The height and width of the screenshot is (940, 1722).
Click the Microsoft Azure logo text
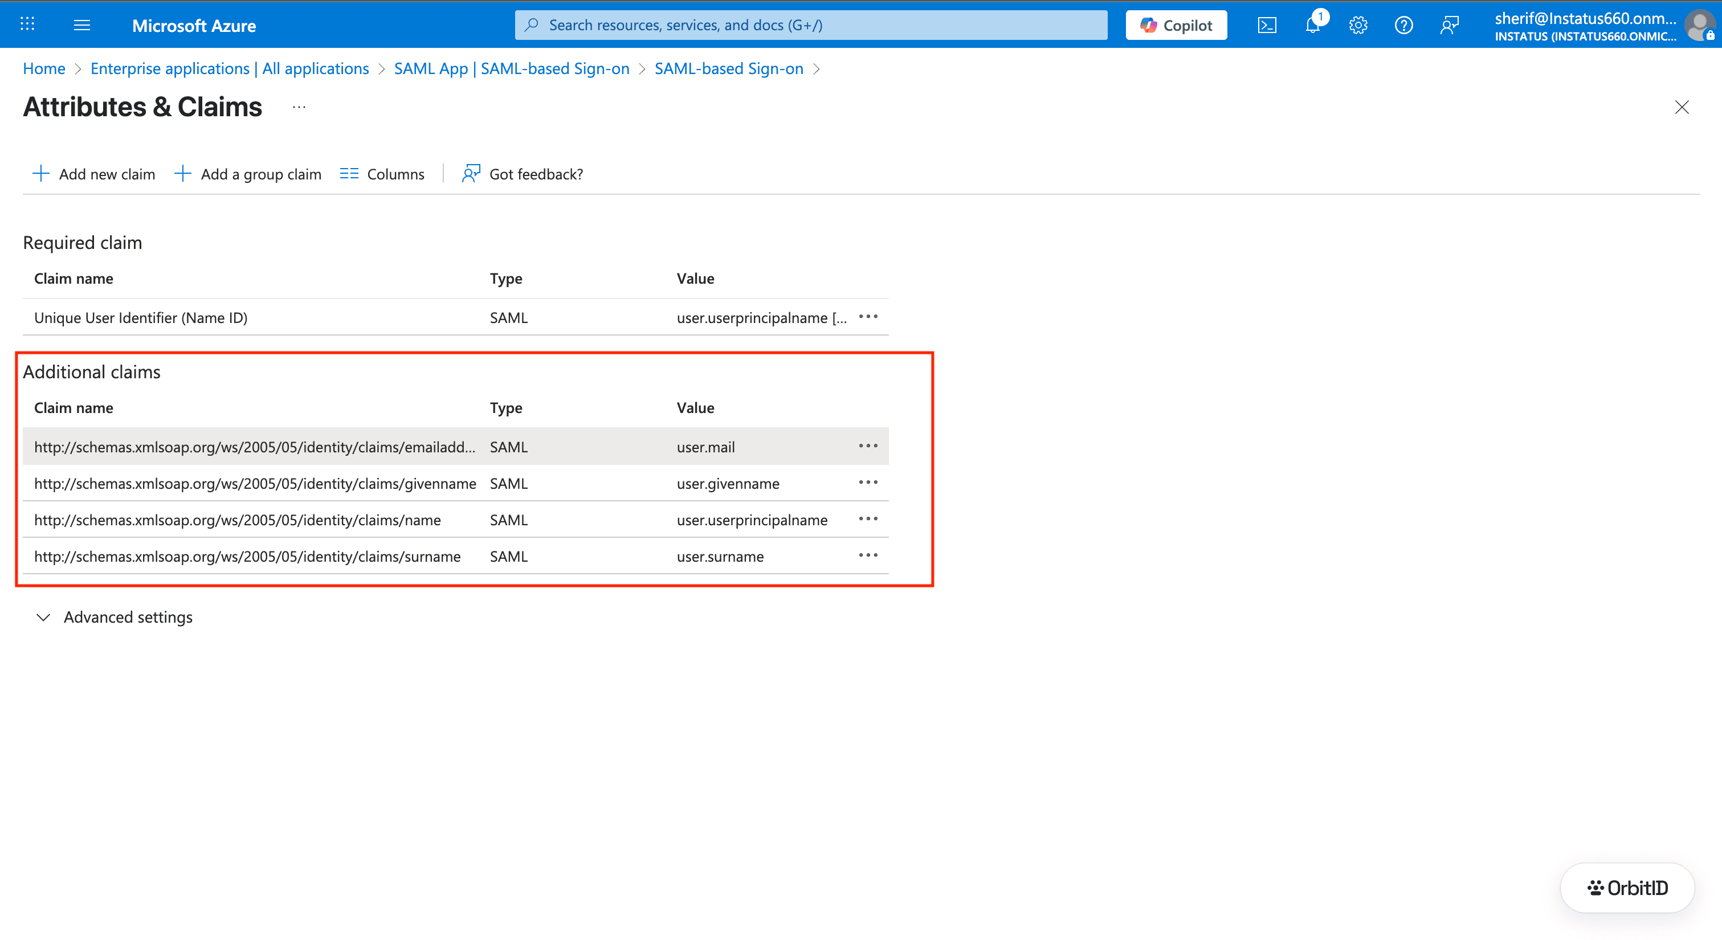[x=194, y=26]
